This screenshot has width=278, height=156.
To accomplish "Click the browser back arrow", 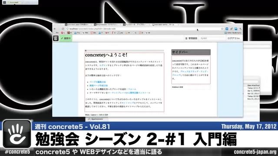I will [55, 29].
